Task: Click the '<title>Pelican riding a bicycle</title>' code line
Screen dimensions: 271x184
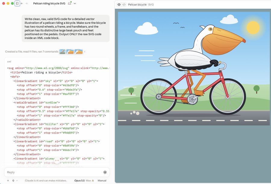Action: tap(41, 73)
